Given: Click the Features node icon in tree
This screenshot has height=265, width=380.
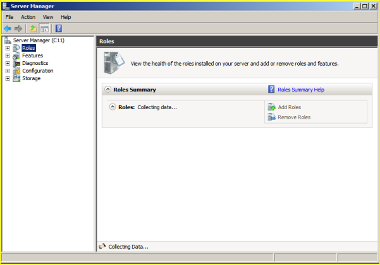Looking at the screenshot, I should click(16, 56).
